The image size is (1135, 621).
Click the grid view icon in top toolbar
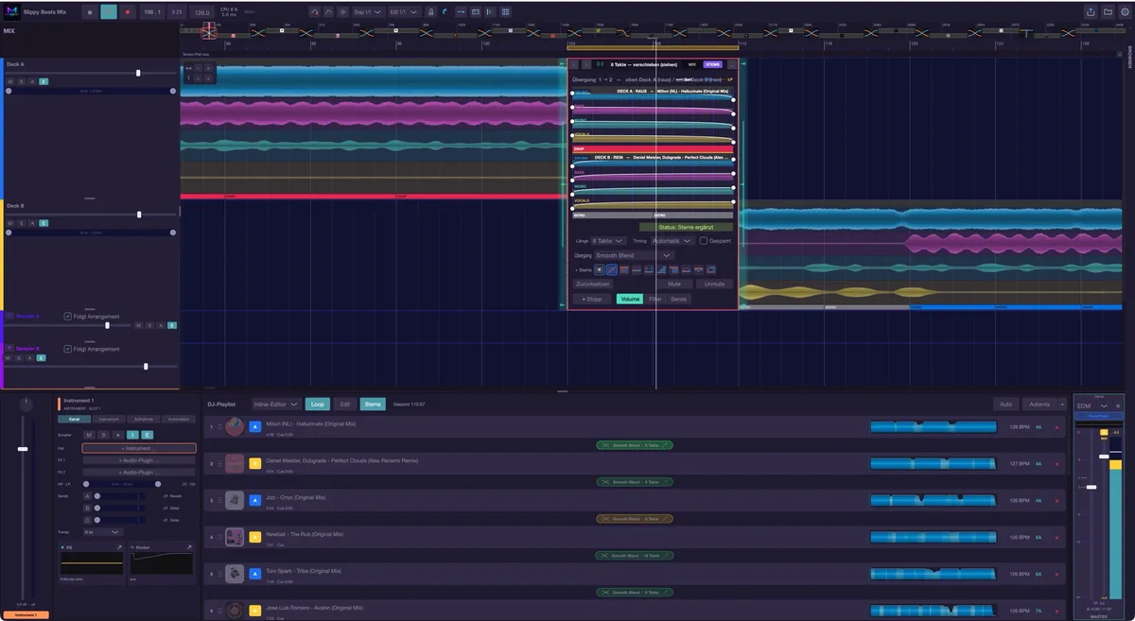(505, 11)
